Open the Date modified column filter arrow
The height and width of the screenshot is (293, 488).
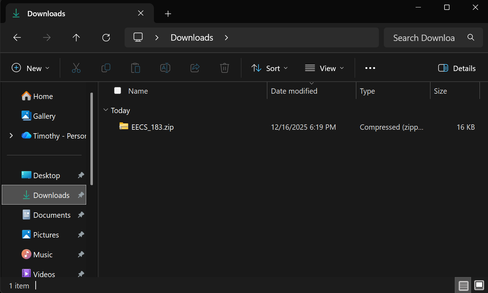[312, 83]
